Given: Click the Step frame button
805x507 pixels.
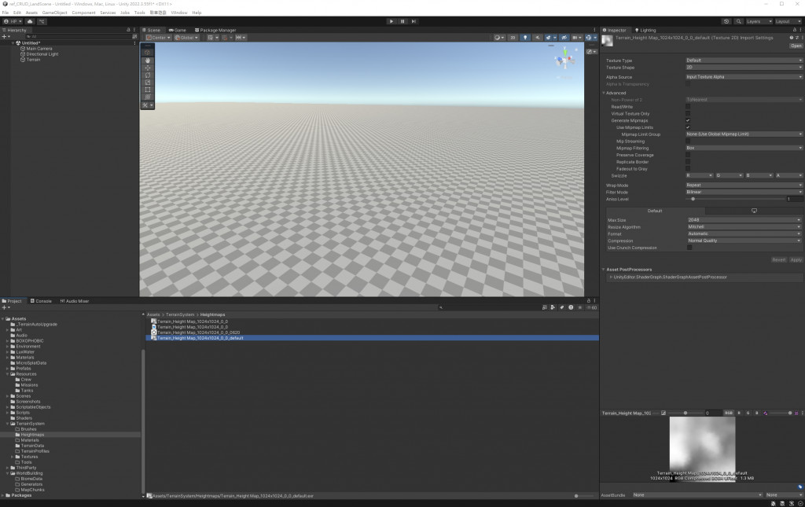Looking at the screenshot, I should click(x=414, y=21).
